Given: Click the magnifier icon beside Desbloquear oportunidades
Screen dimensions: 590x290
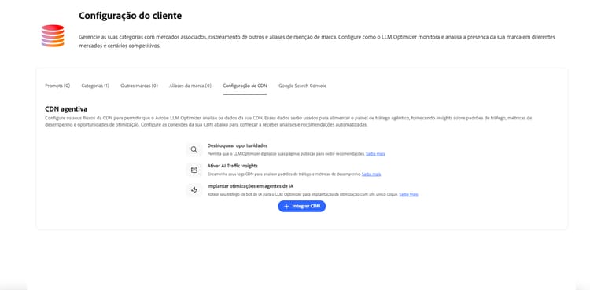Looking at the screenshot, I should click(194, 149).
